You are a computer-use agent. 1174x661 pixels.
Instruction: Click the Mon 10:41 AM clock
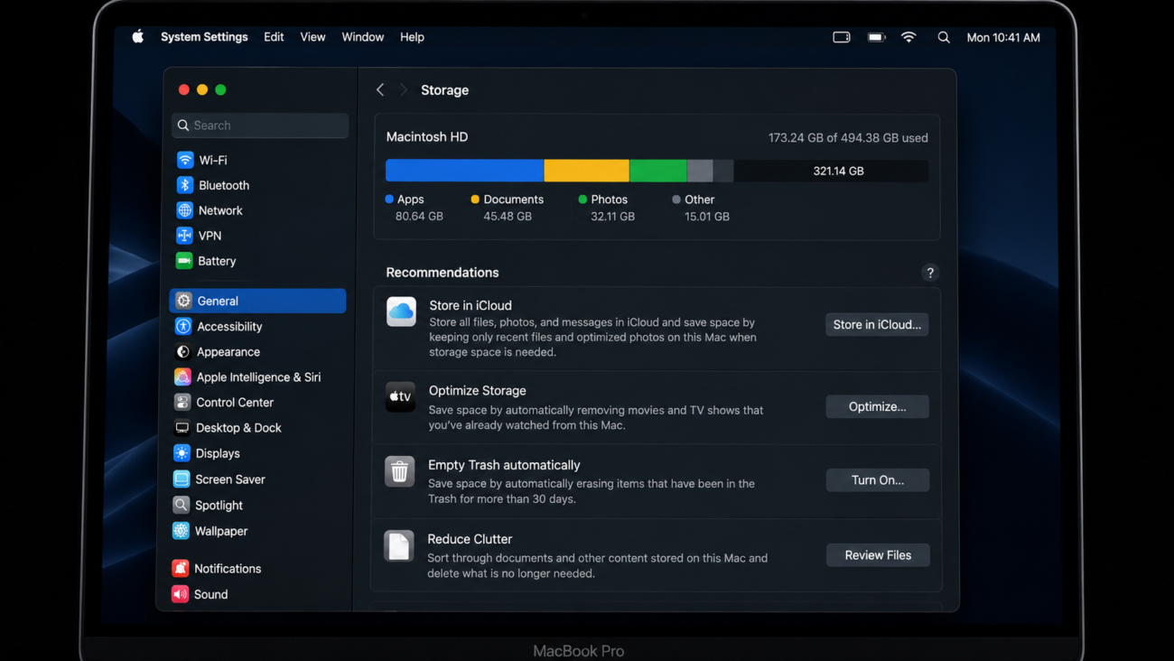coord(1003,37)
